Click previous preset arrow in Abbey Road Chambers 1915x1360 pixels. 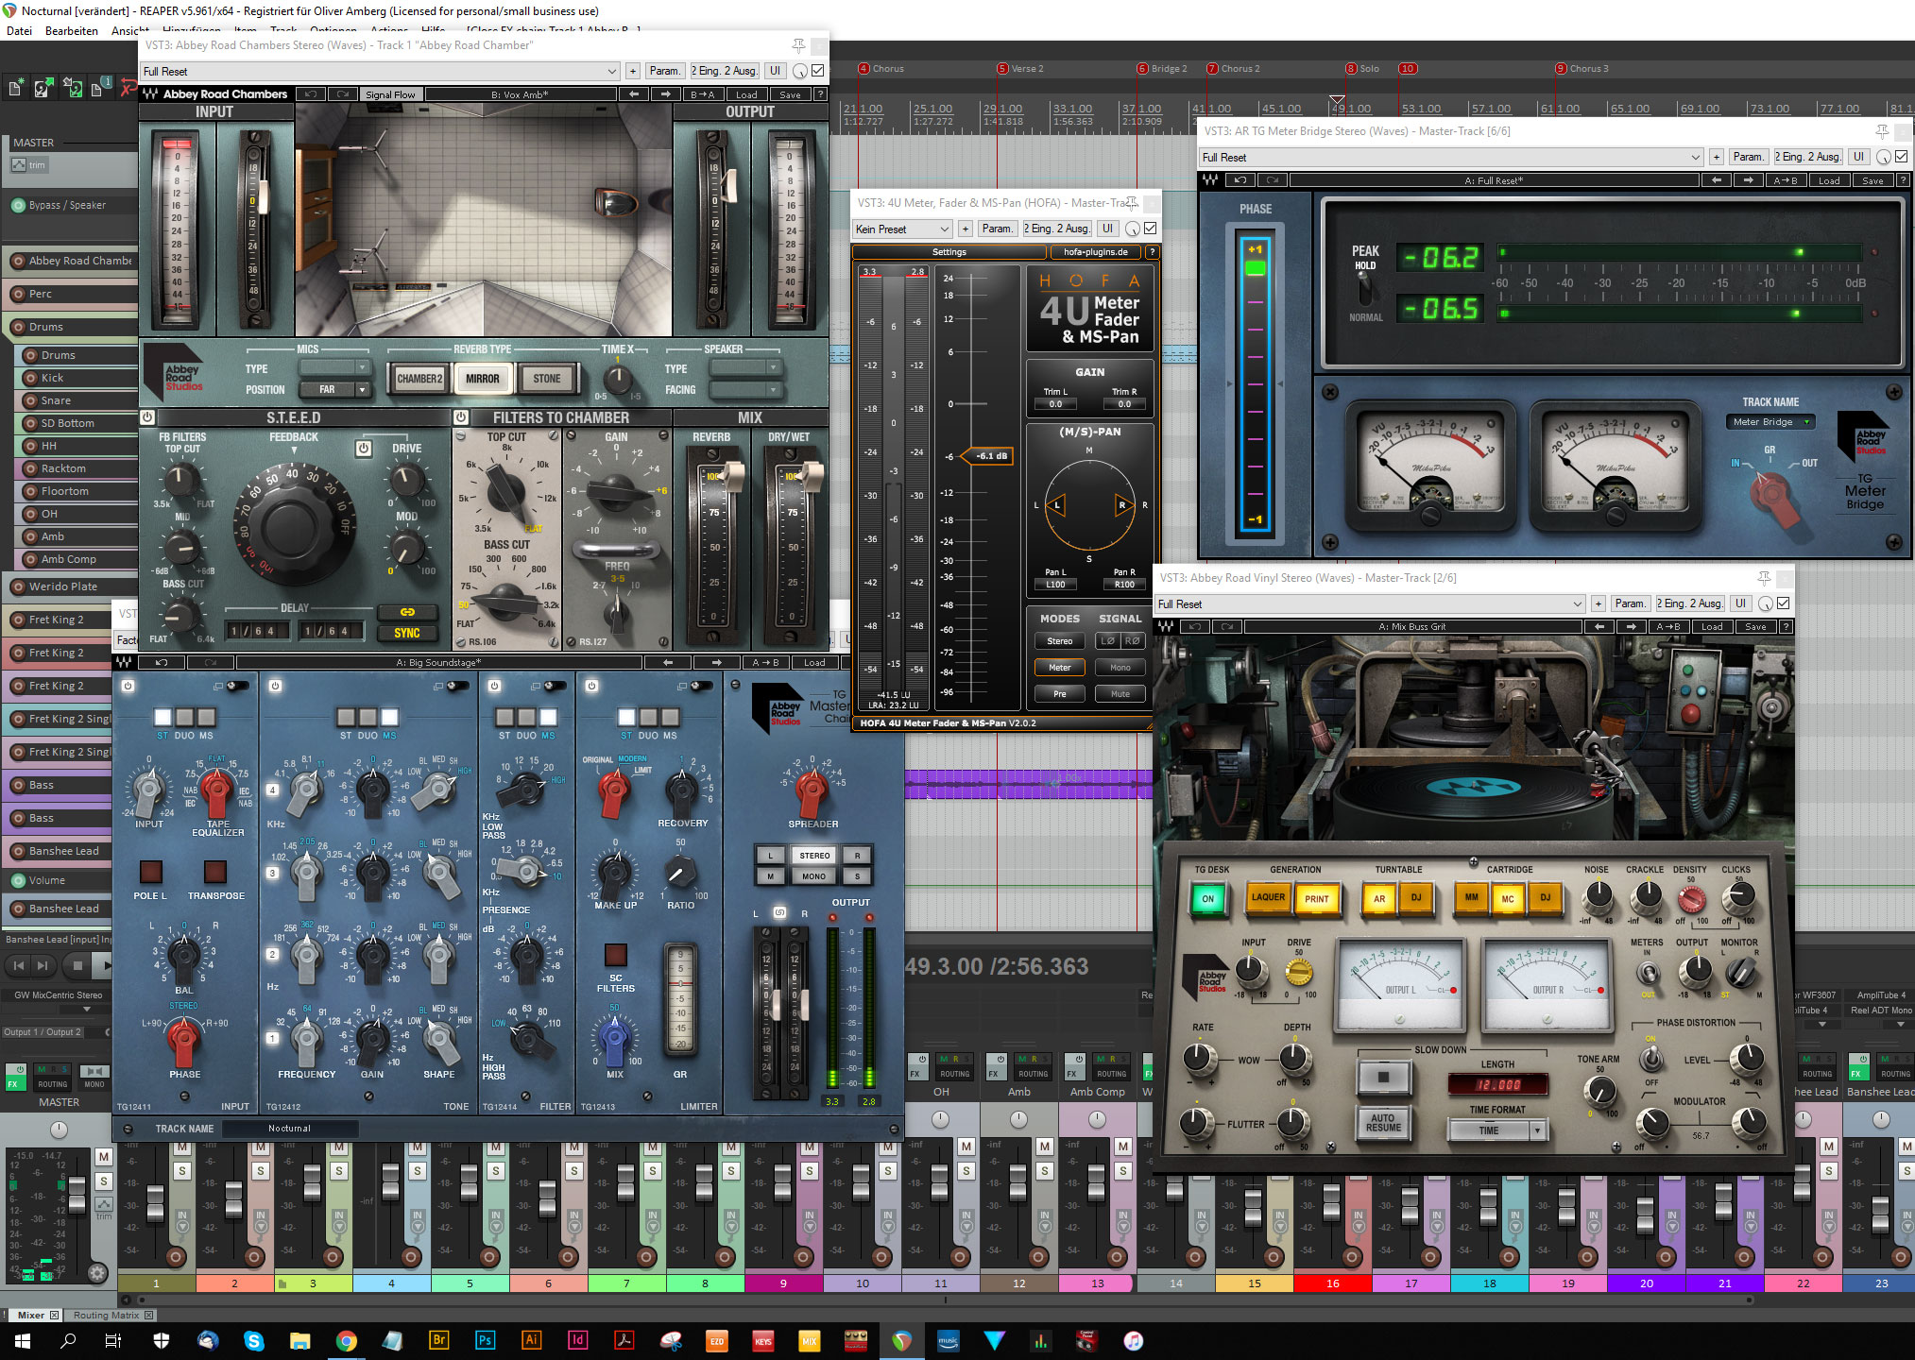pos(634,94)
